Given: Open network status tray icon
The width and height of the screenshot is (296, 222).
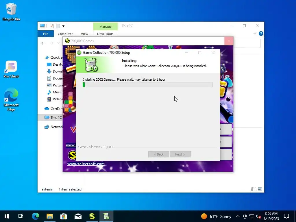Looking at the screenshot, I should point(252,216).
